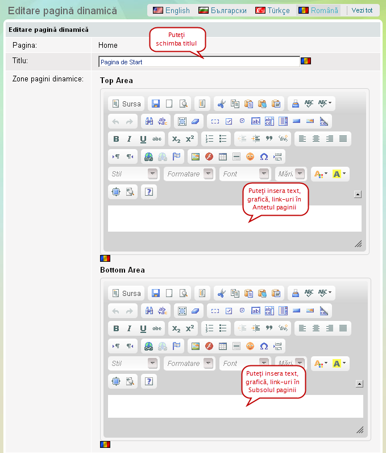
Task: Insert smiley in Top Area editor
Action: click(250, 157)
